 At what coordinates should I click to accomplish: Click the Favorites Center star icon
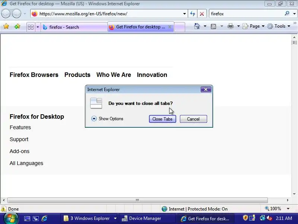coord(6,26)
